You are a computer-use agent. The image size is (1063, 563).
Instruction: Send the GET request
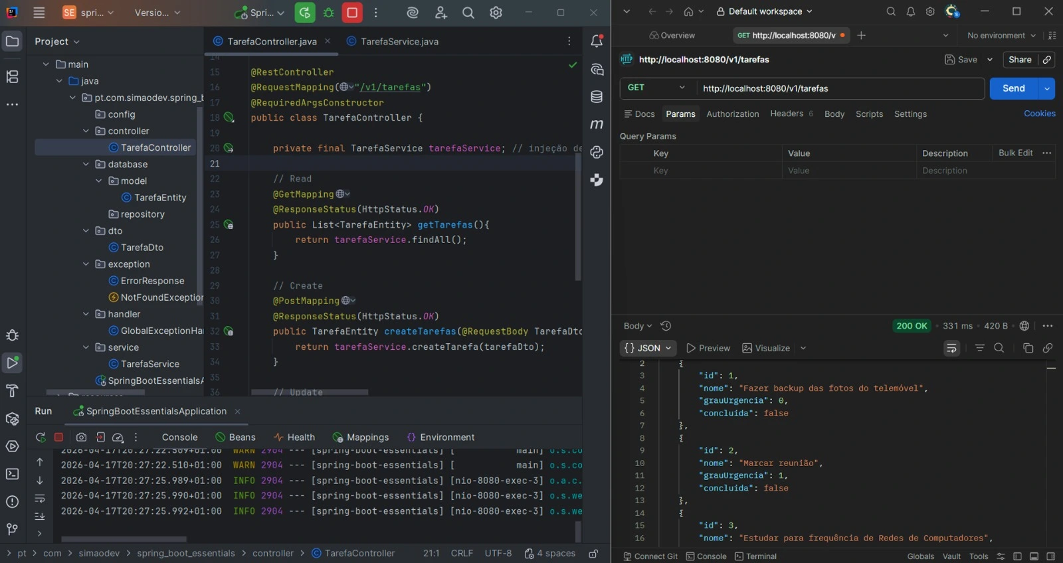click(1014, 88)
